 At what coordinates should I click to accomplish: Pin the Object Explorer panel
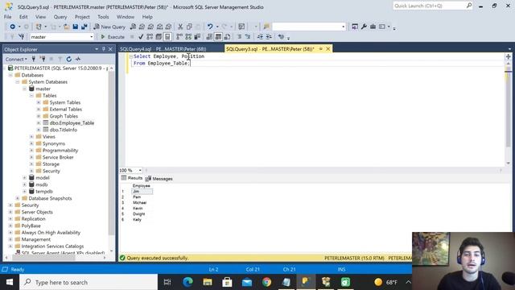pos(104,49)
